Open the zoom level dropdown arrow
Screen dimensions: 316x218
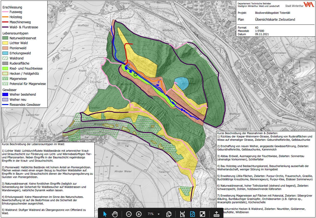(159, 214)
